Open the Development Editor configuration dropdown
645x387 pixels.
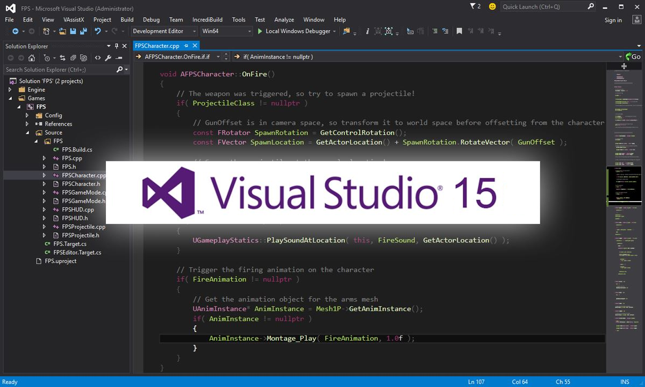[164, 31]
